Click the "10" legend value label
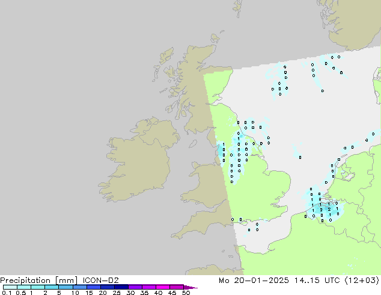 coord(75,293)
